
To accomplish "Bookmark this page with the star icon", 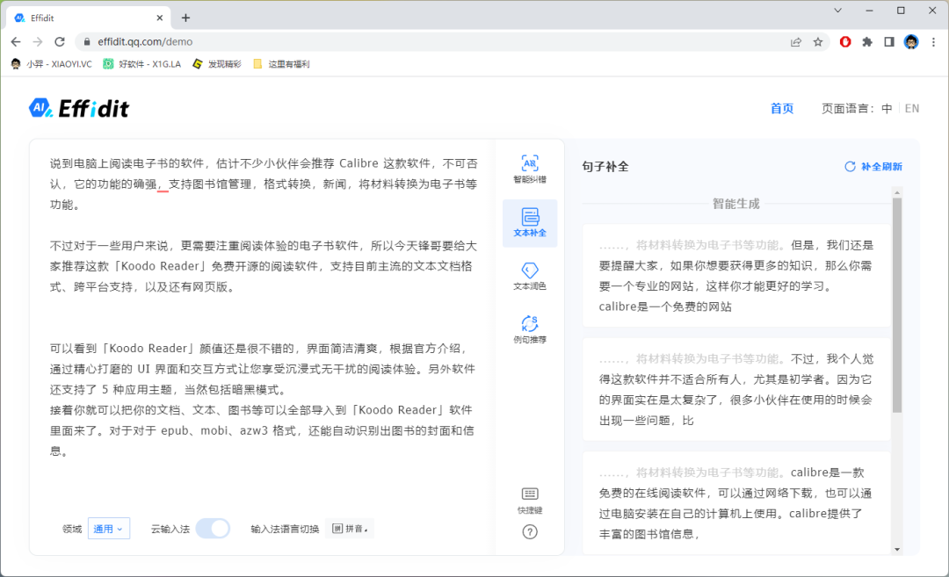I will [x=818, y=41].
